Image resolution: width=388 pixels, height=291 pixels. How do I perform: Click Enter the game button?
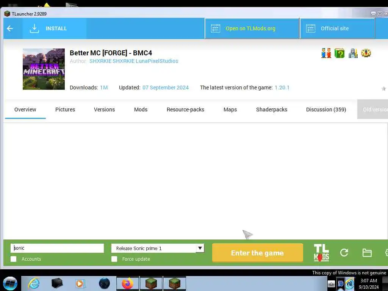[258, 253]
